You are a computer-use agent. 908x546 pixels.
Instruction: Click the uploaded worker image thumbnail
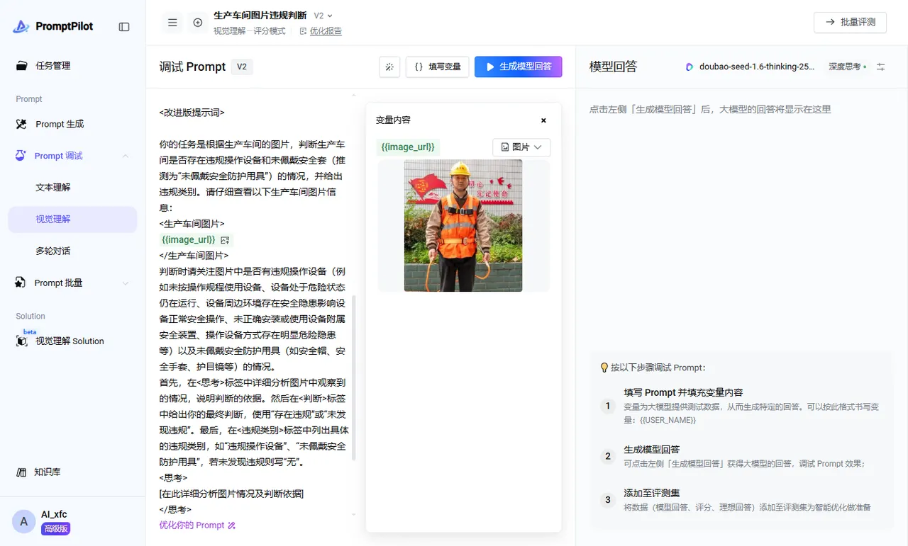click(463, 225)
